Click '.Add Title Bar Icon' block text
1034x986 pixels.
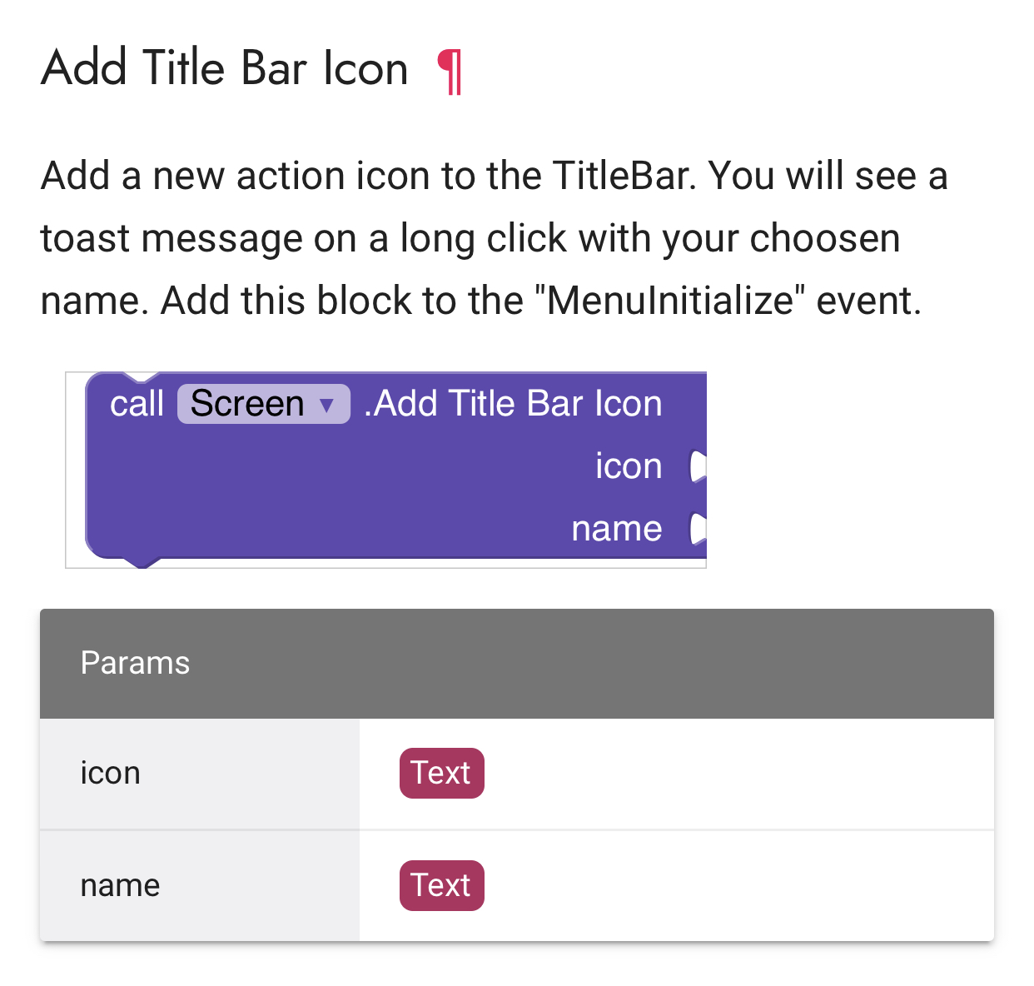513,404
